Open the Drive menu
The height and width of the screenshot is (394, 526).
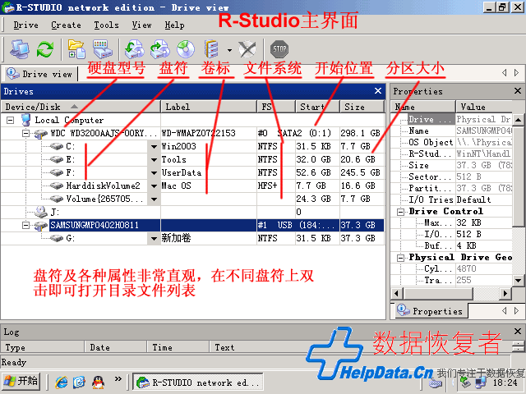25,25
